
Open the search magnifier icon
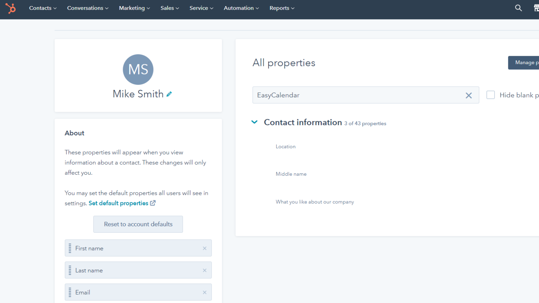518,8
